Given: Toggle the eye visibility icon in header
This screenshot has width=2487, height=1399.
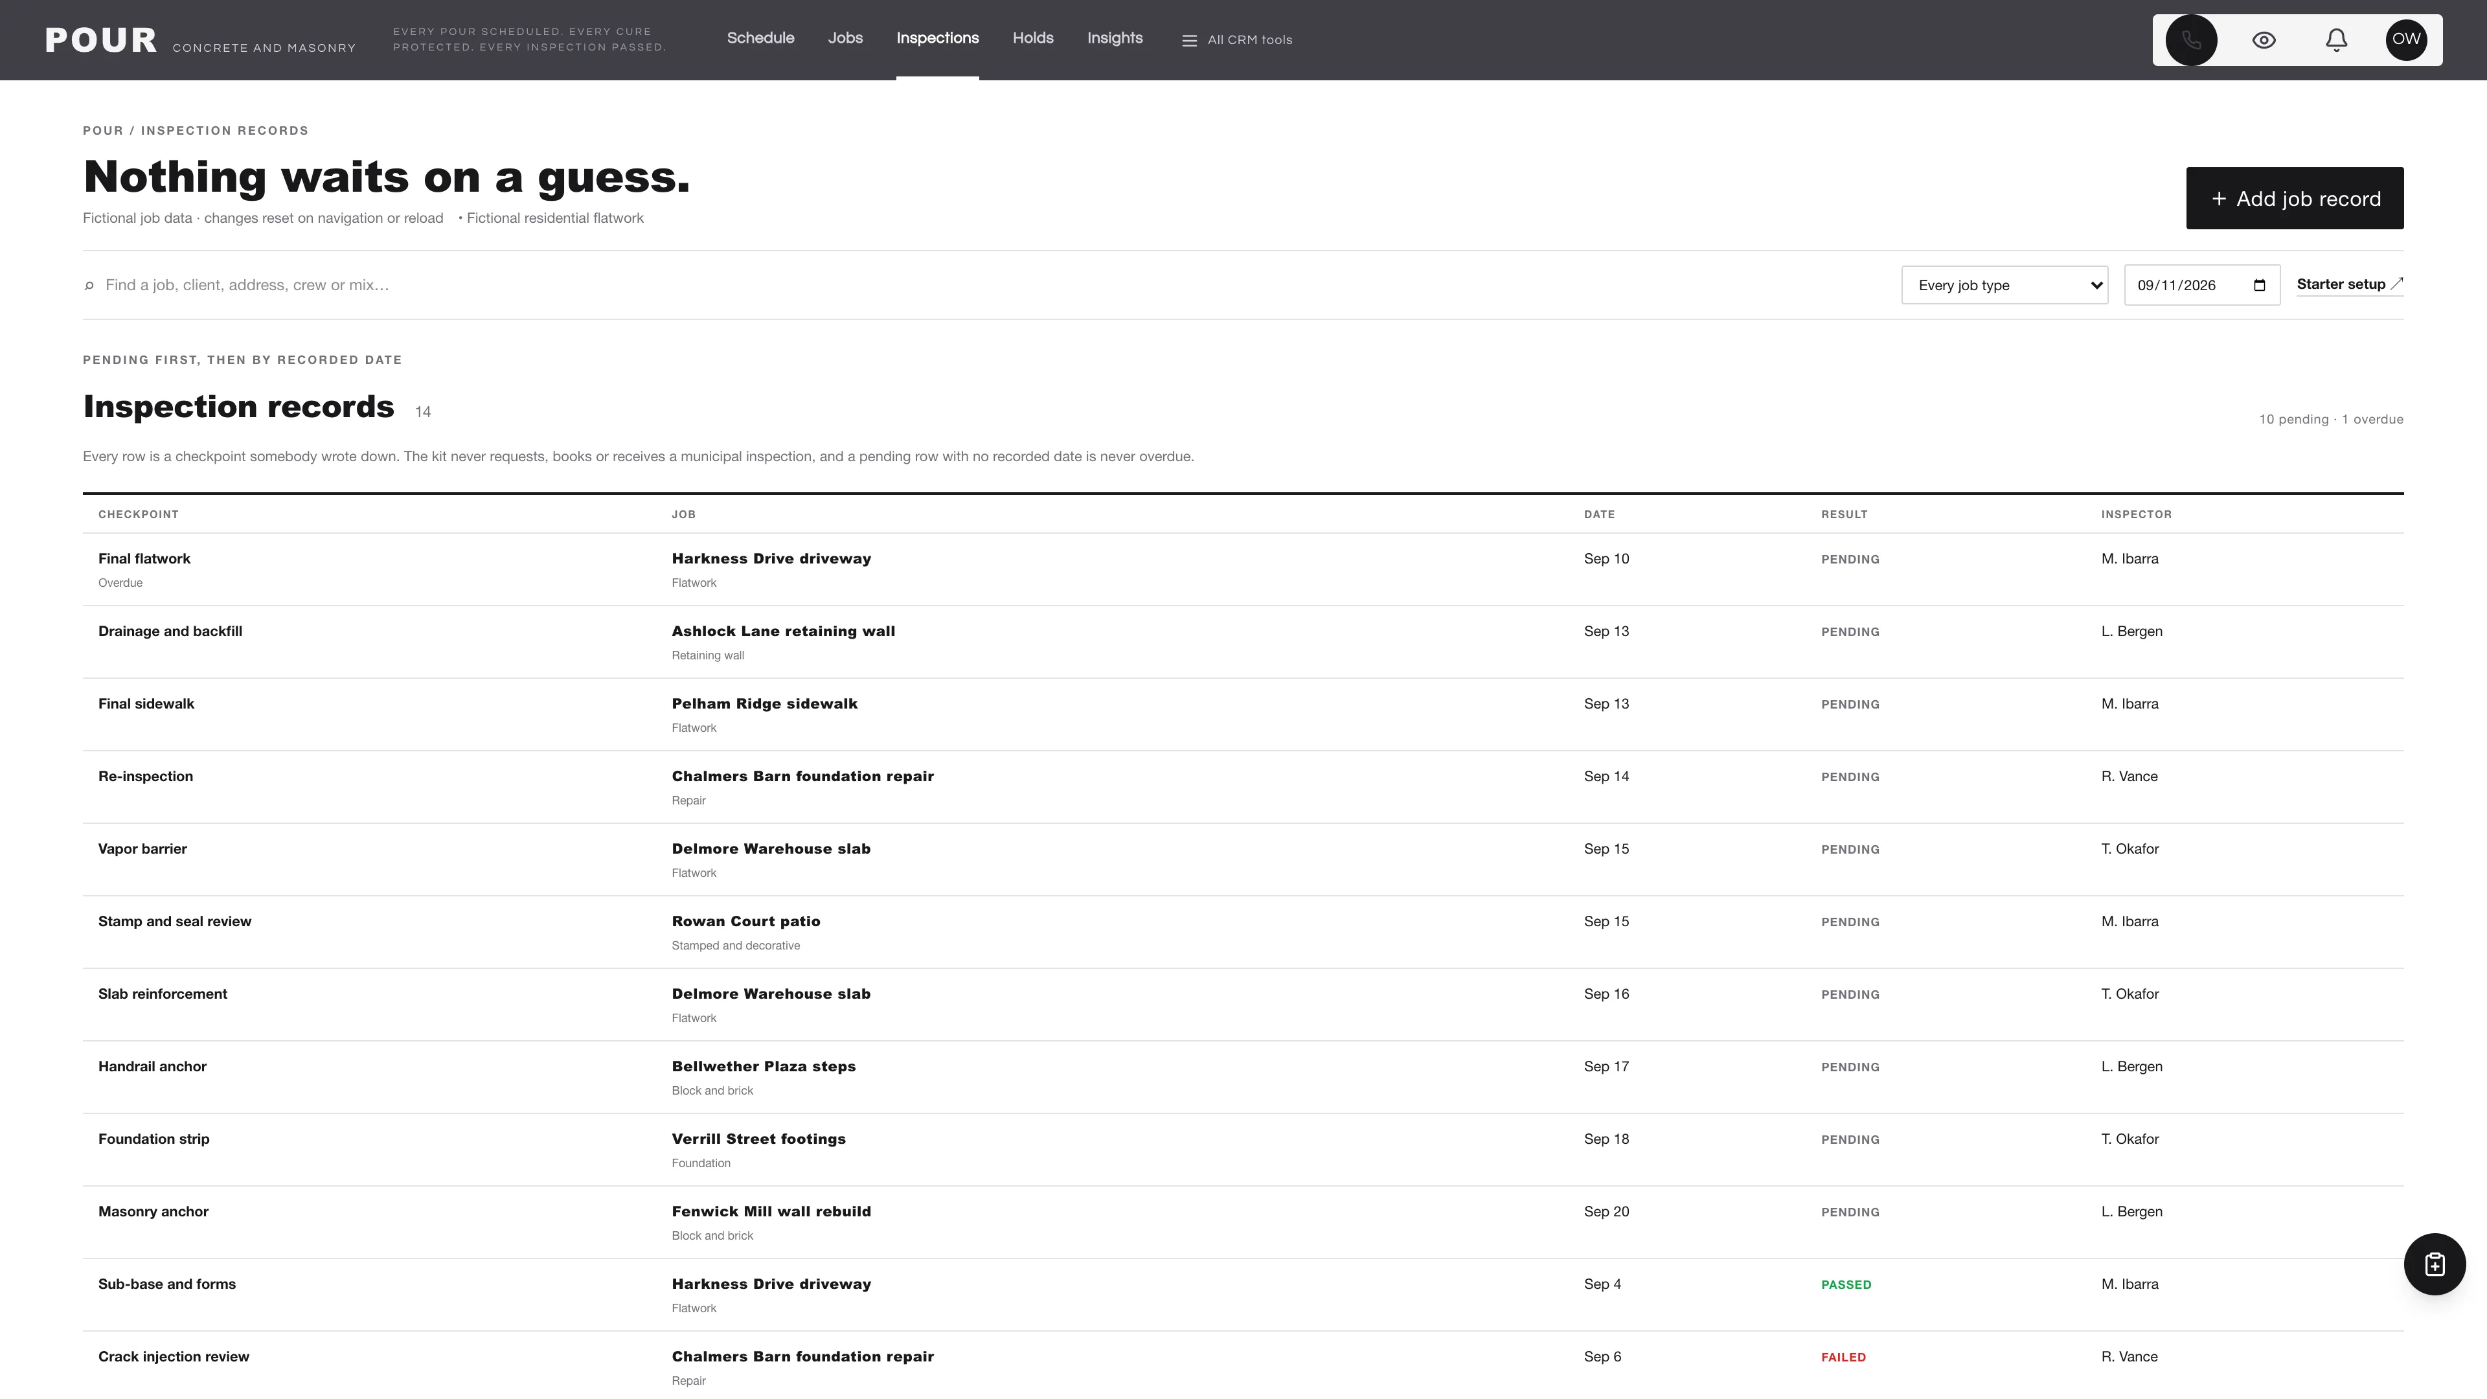Looking at the screenshot, I should pyautogui.click(x=2264, y=40).
